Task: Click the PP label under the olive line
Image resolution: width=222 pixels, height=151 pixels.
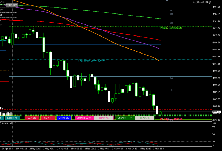Action: (x=172, y=23)
